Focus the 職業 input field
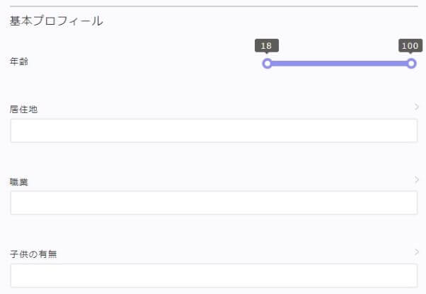426x294 pixels. point(214,203)
